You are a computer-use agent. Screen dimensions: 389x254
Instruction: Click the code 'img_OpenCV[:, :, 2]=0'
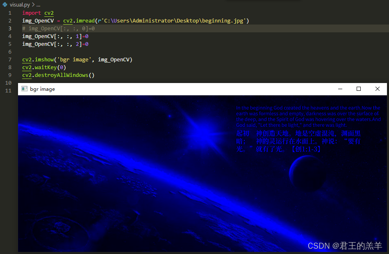pyautogui.click(x=55, y=44)
